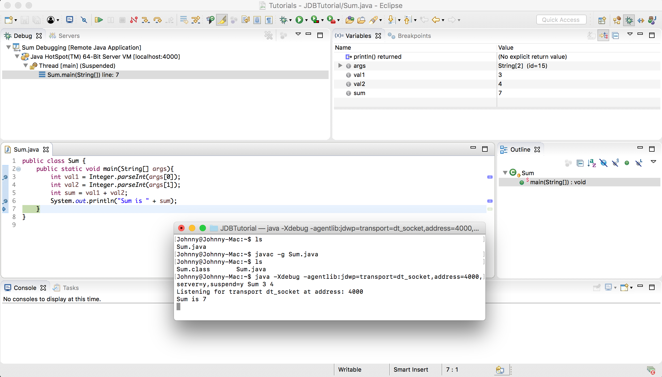Image resolution: width=662 pixels, height=377 pixels.
Task: Toggle Hide Fields in Outline toolbar
Action: 603,163
